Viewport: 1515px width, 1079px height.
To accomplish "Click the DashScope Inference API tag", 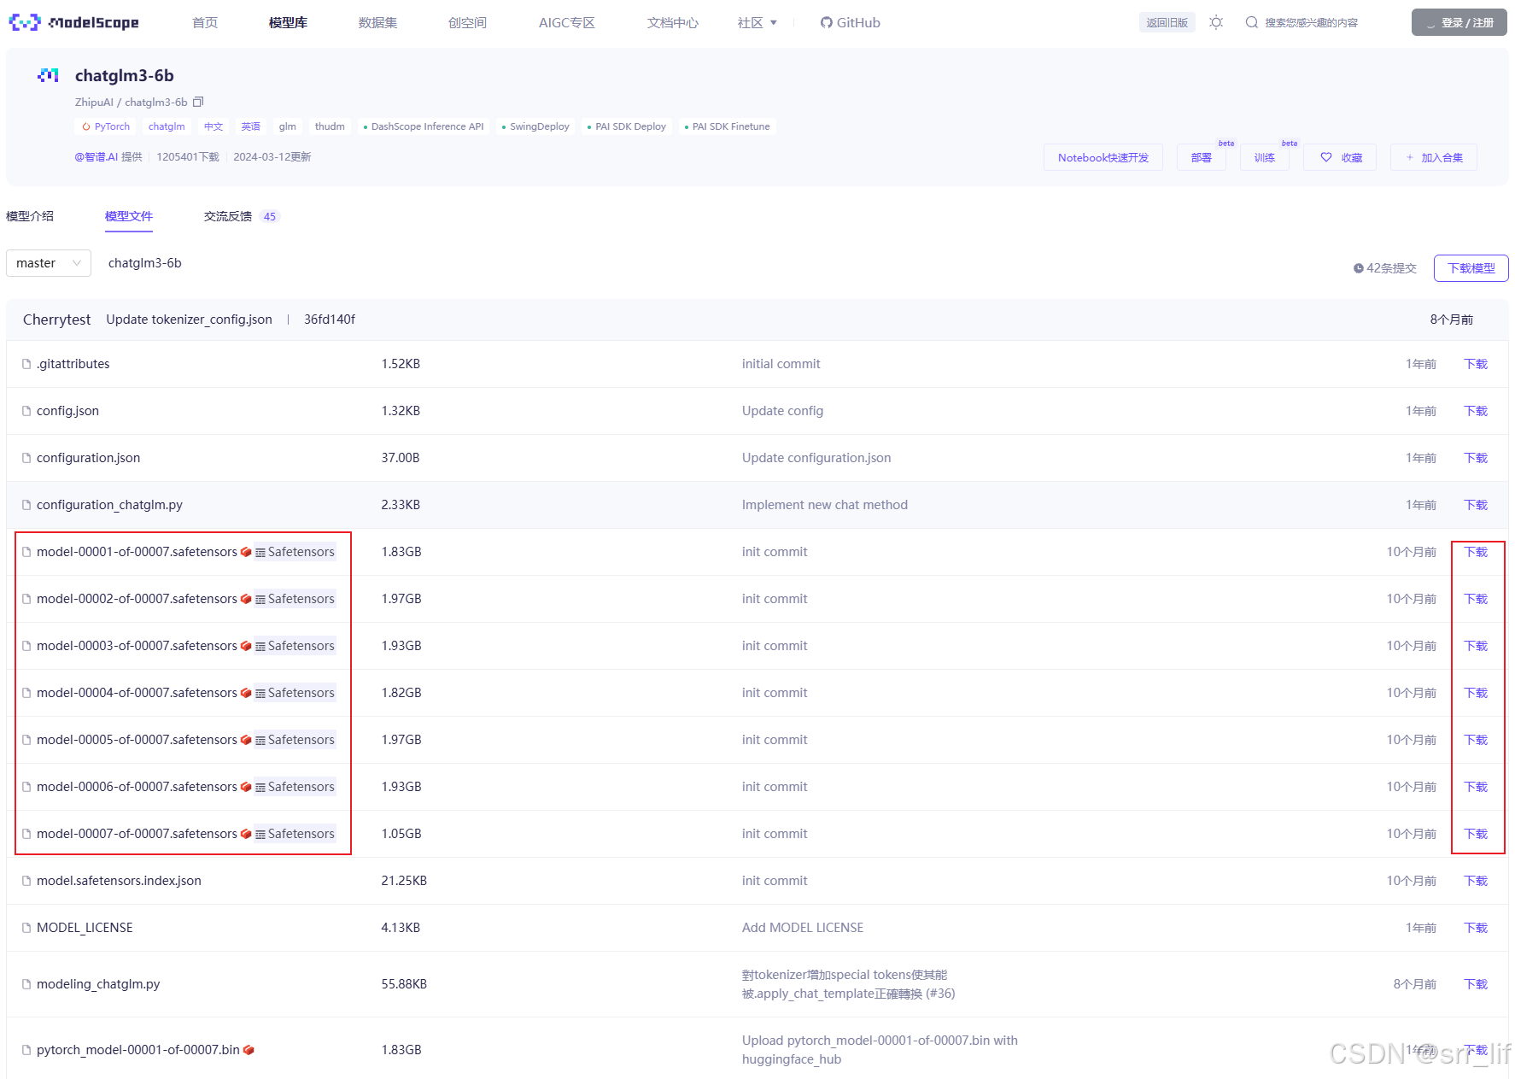I will point(423,126).
